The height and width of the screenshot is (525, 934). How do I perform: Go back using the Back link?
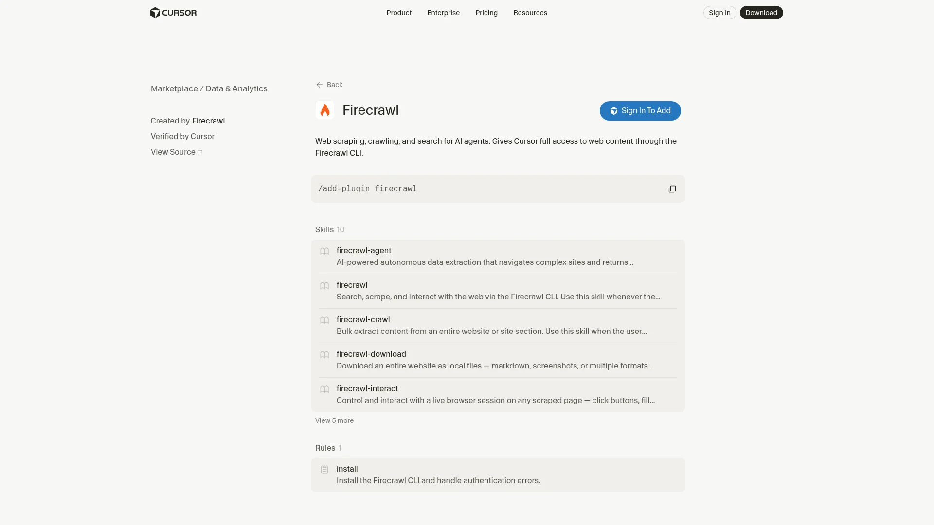point(329,85)
